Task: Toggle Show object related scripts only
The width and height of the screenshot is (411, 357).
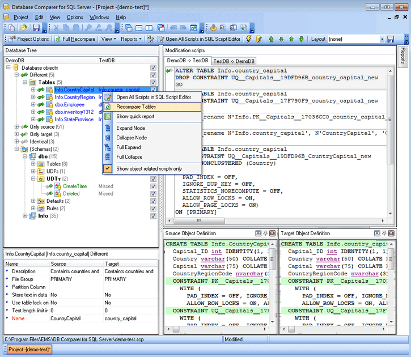Action: point(152,169)
